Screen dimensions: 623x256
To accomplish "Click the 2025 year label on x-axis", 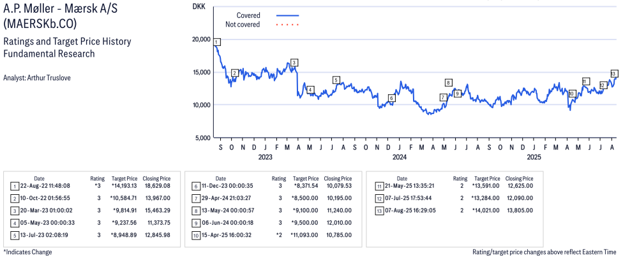I will pos(534,157).
